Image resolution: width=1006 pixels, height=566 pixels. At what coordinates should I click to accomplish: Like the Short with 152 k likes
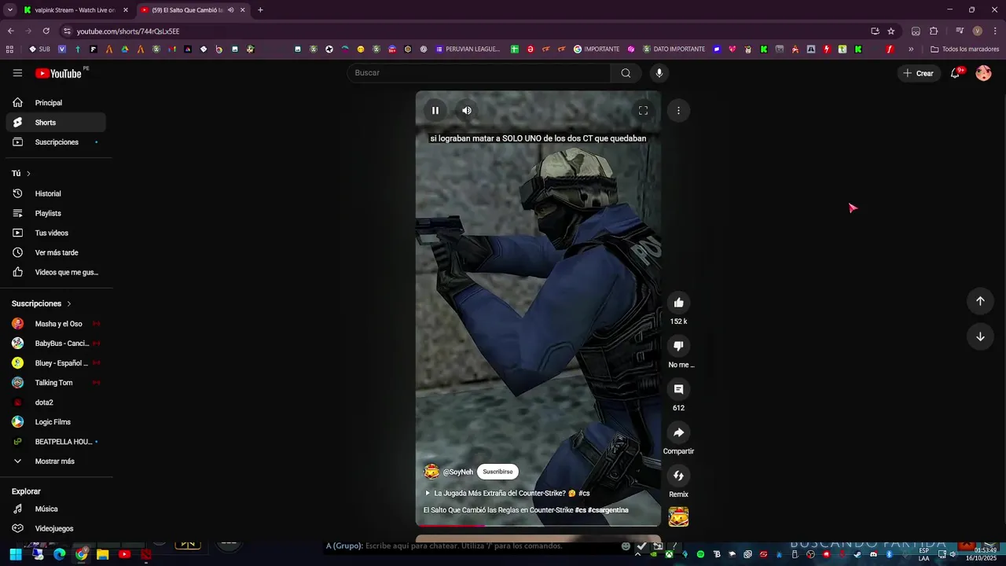click(x=678, y=303)
